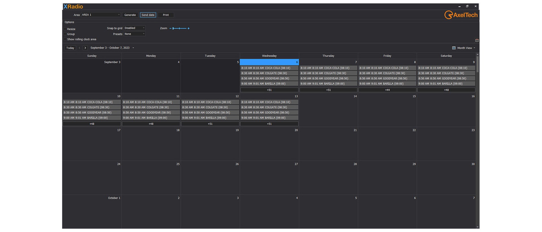This screenshot has width=542, height=232.
Task: Open the calendar icon at right edge
Action: 477,40
